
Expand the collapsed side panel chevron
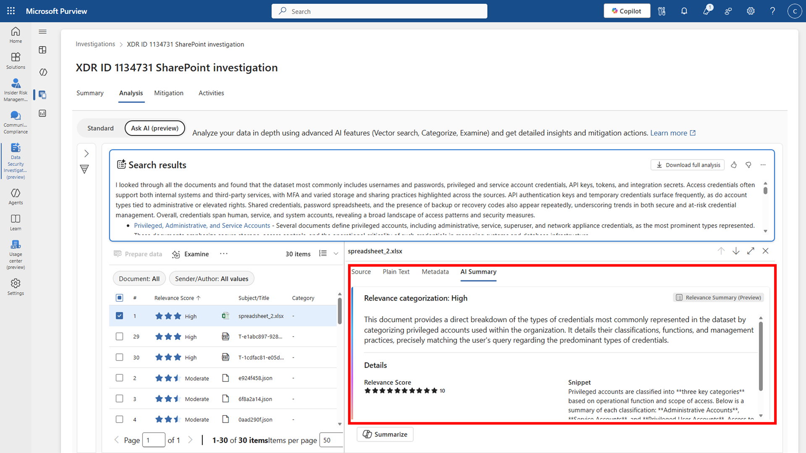86,154
